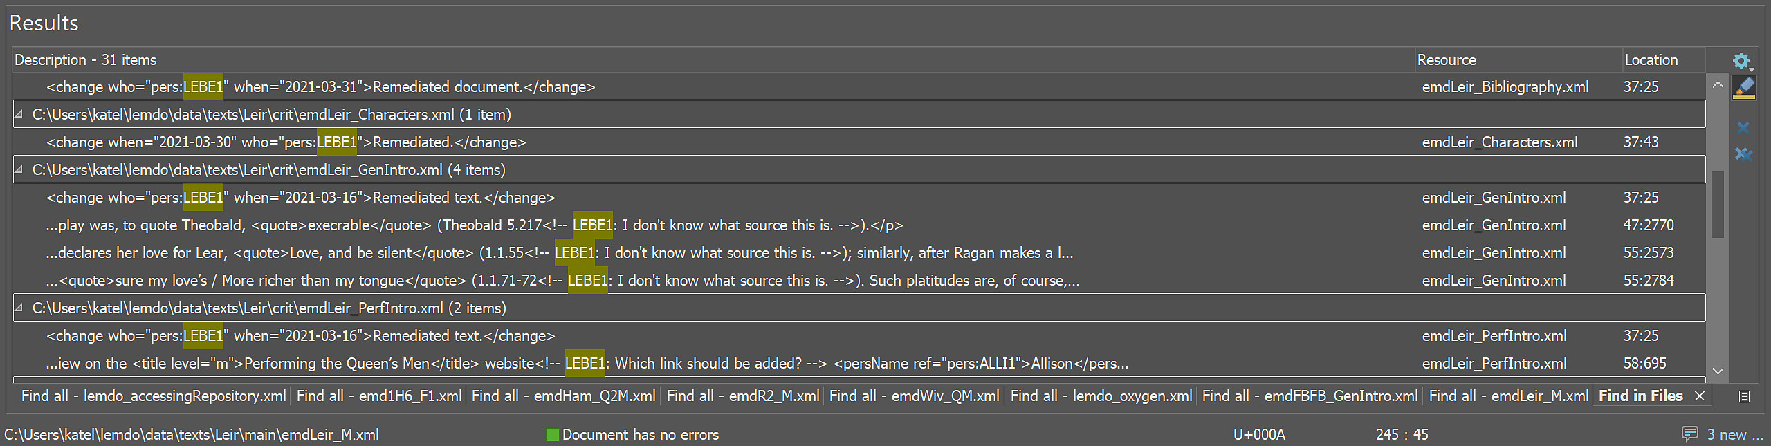Switch to Find all - emdHam_Q2M.xml tab
1771x446 pixels.
click(x=563, y=396)
